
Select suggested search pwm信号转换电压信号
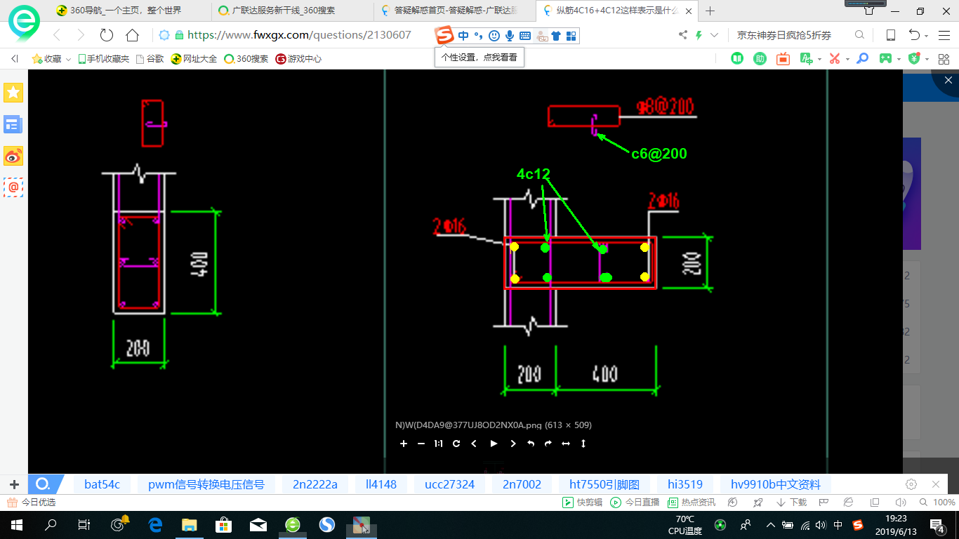tap(206, 484)
